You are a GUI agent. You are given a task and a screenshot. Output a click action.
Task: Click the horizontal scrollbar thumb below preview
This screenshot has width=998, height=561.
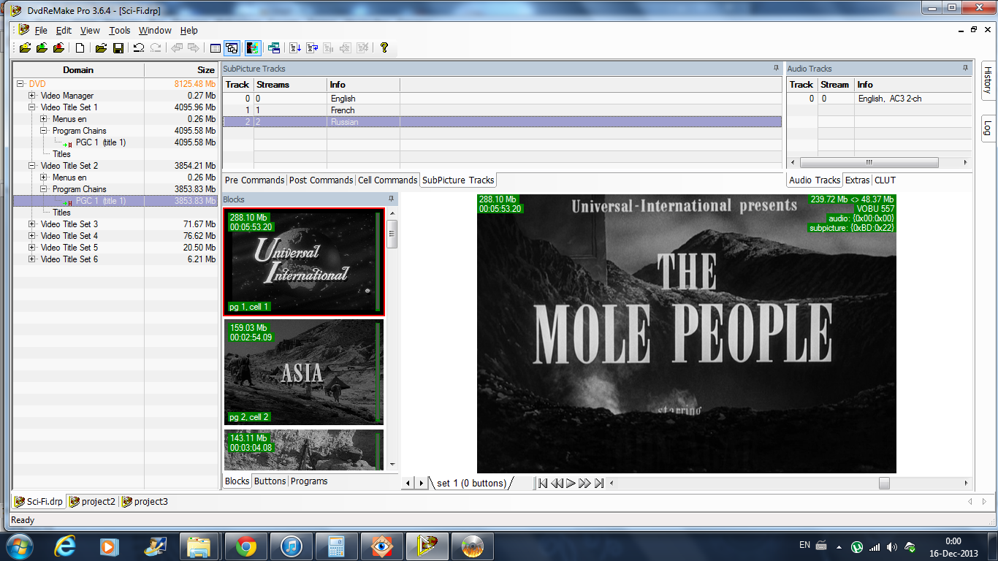[884, 483]
